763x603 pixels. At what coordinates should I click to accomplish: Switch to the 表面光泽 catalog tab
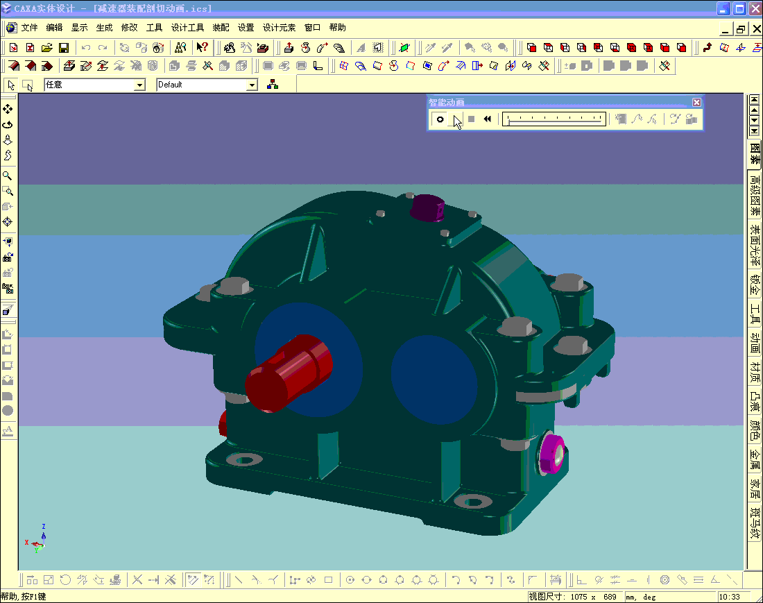[x=754, y=245]
